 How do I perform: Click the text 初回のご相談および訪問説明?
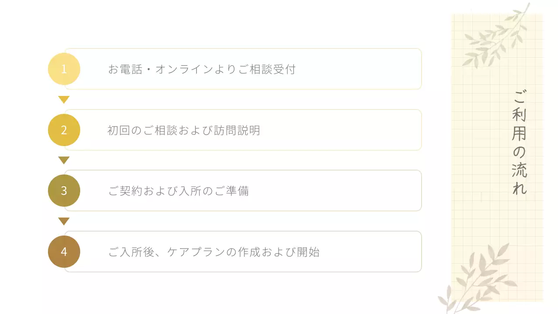point(184,130)
